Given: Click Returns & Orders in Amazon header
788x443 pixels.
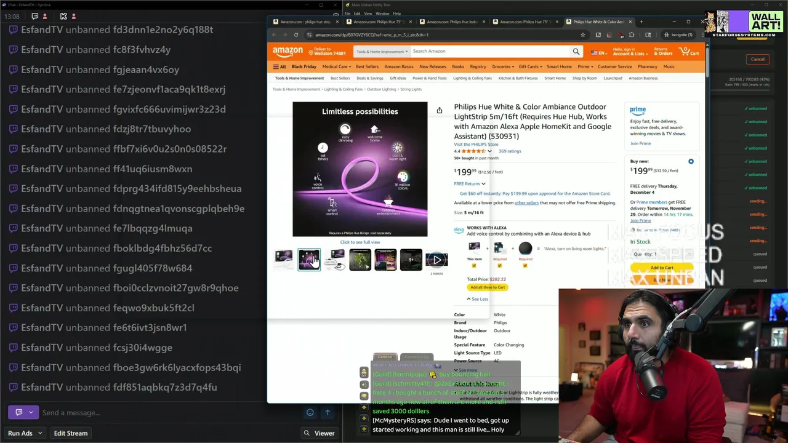Looking at the screenshot, I should 663,52.
